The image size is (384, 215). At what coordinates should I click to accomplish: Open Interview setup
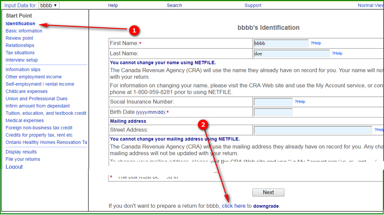point(22,60)
